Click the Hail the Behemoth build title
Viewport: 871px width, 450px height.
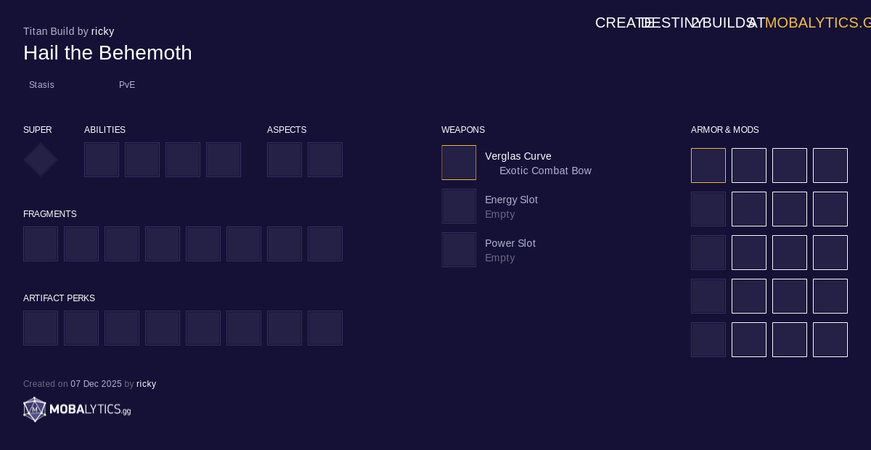[107, 53]
